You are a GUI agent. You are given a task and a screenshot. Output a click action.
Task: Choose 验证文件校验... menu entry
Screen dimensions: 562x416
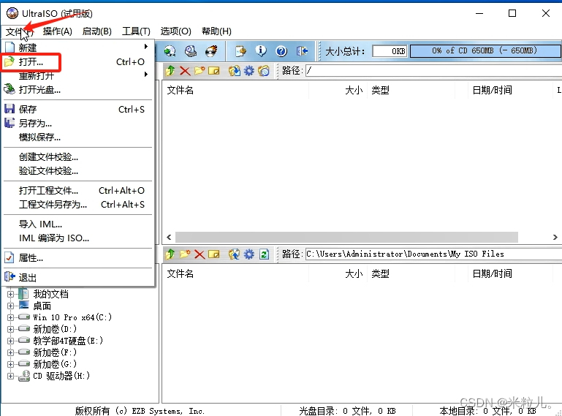point(78,170)
